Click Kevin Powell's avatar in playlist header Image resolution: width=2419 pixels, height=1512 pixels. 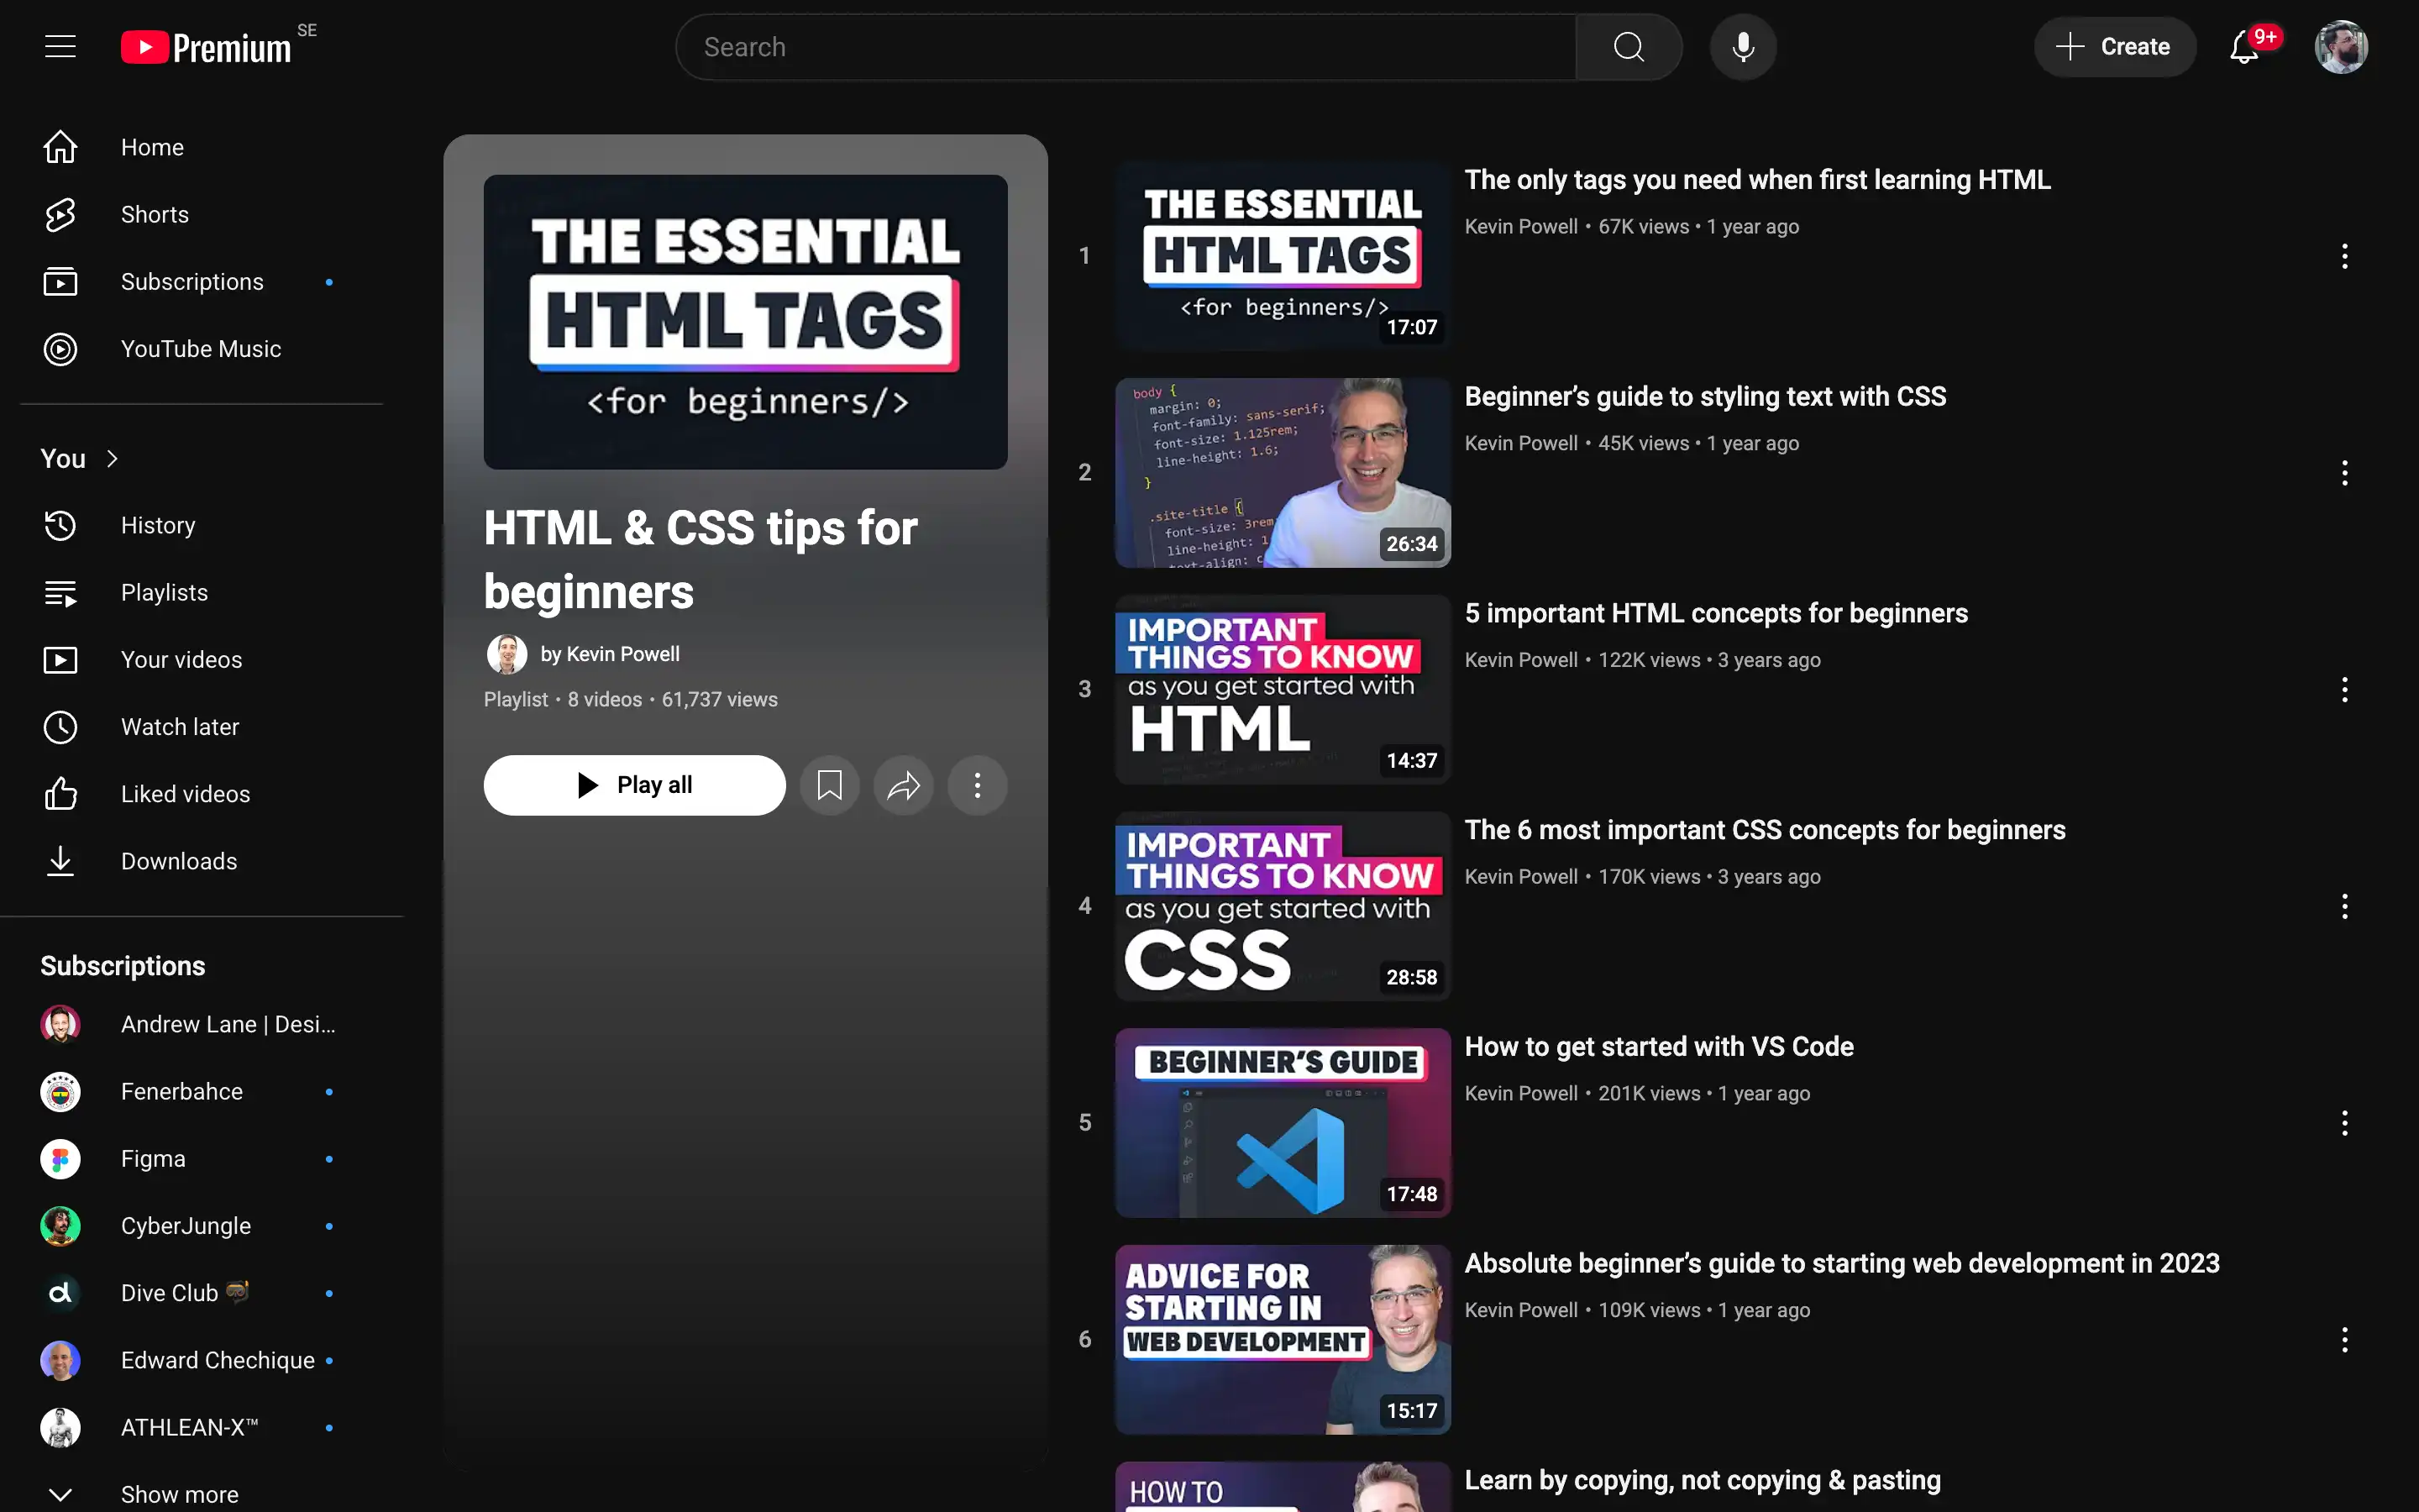point(506,654)
